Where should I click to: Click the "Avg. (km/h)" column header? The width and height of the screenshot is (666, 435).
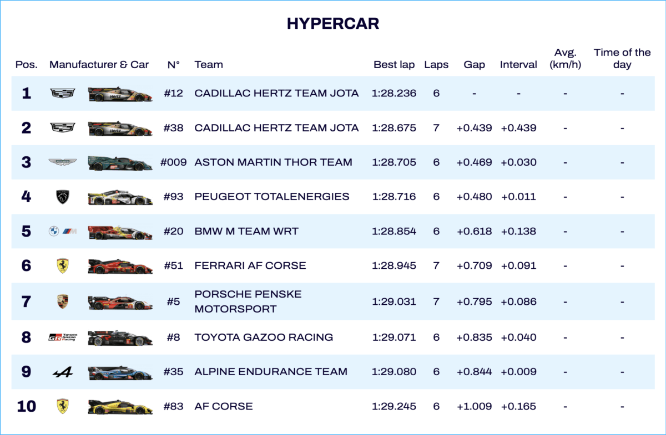565,59
